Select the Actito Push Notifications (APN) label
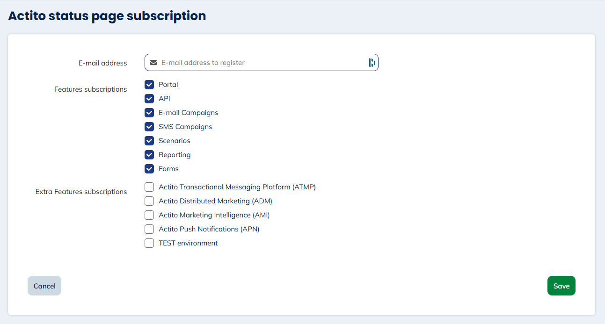Viewport: 605px width, 324px height. pos(209,229)
